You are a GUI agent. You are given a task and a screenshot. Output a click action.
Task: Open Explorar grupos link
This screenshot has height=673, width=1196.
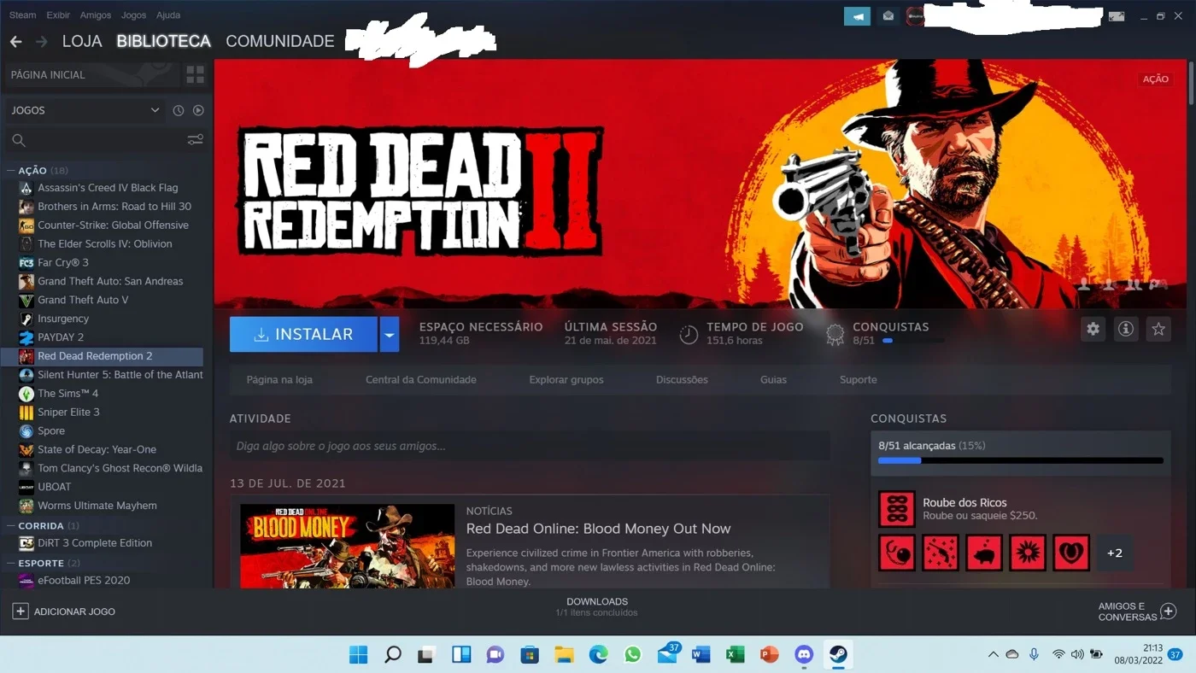coord(566,380)
